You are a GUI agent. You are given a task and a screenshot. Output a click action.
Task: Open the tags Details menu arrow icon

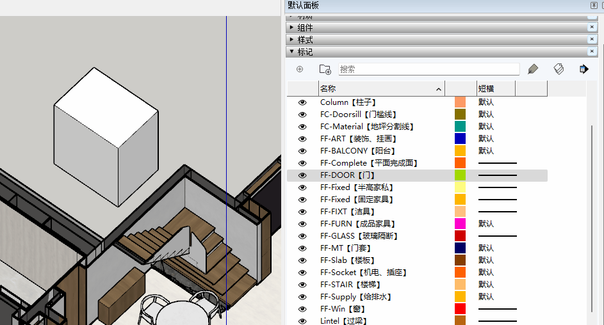(x=584, y=69)
